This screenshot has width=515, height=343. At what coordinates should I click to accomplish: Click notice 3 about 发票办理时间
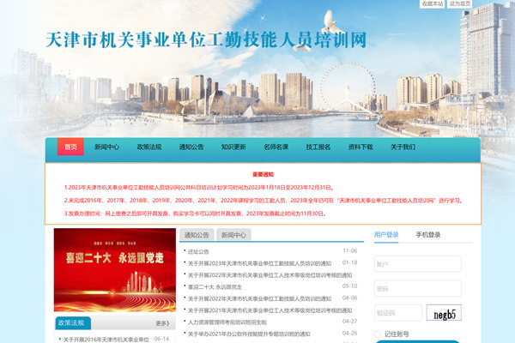(195, 214)
